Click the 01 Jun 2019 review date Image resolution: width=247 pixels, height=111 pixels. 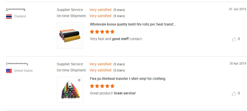click(x=237, y=9)
